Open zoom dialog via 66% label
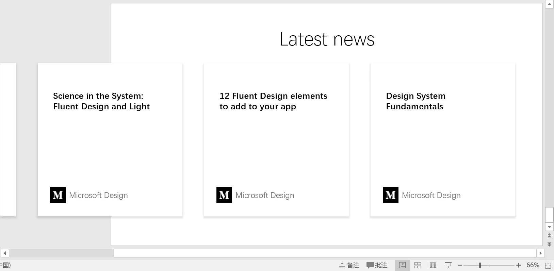 [x=533, y=265]
